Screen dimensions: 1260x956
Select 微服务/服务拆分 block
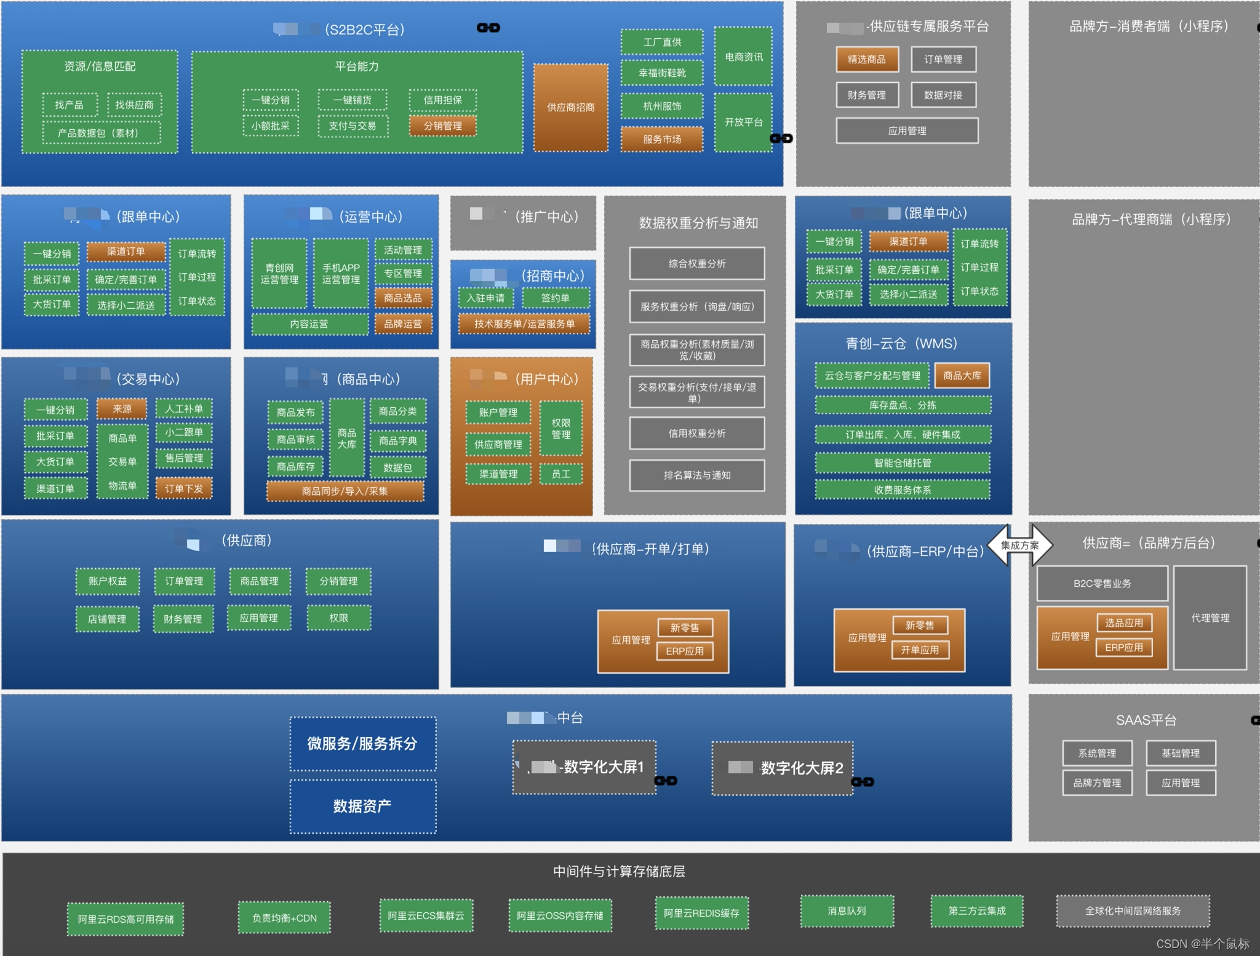(x=362, y=744)
